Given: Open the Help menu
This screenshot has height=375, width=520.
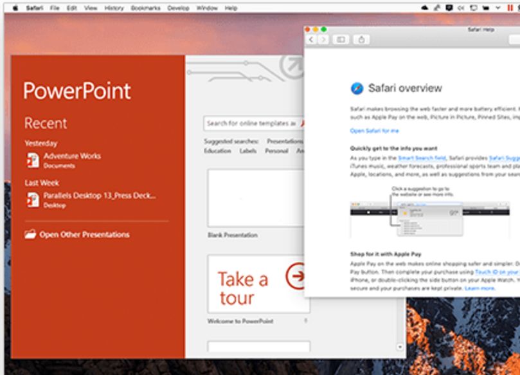Looking at the screenshot, I should [x=231, y=8].
